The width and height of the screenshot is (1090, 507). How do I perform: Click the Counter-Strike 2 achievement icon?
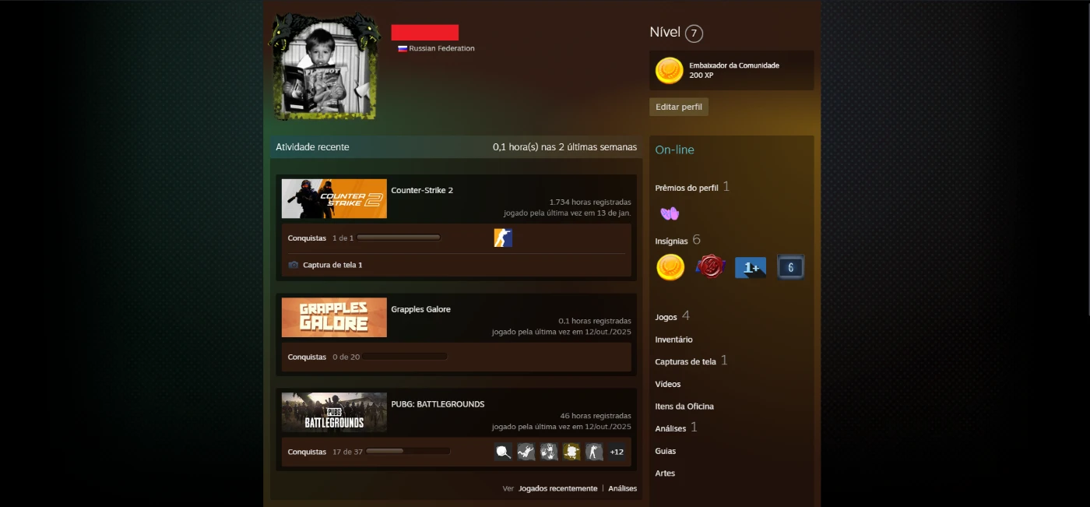503,238
